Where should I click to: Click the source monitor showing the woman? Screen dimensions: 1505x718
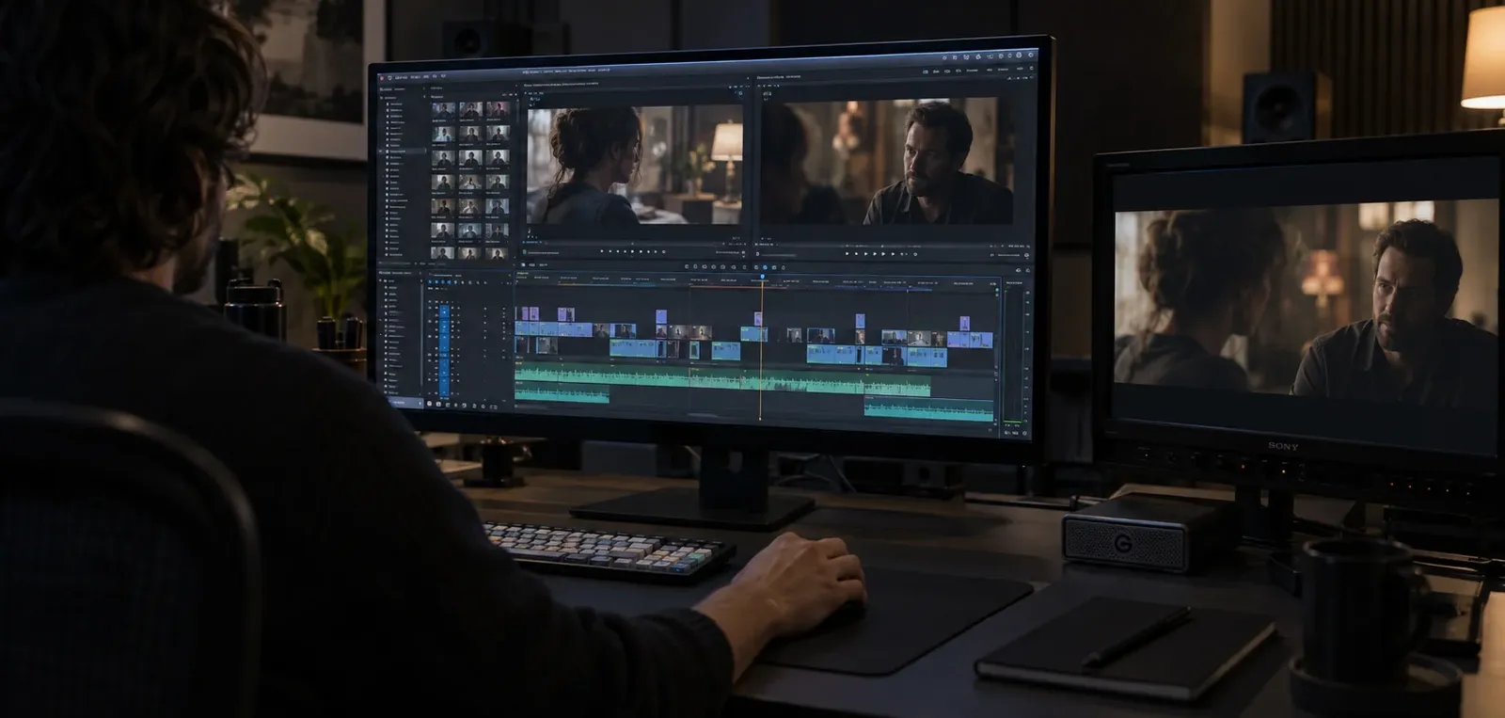pos(635,166)
